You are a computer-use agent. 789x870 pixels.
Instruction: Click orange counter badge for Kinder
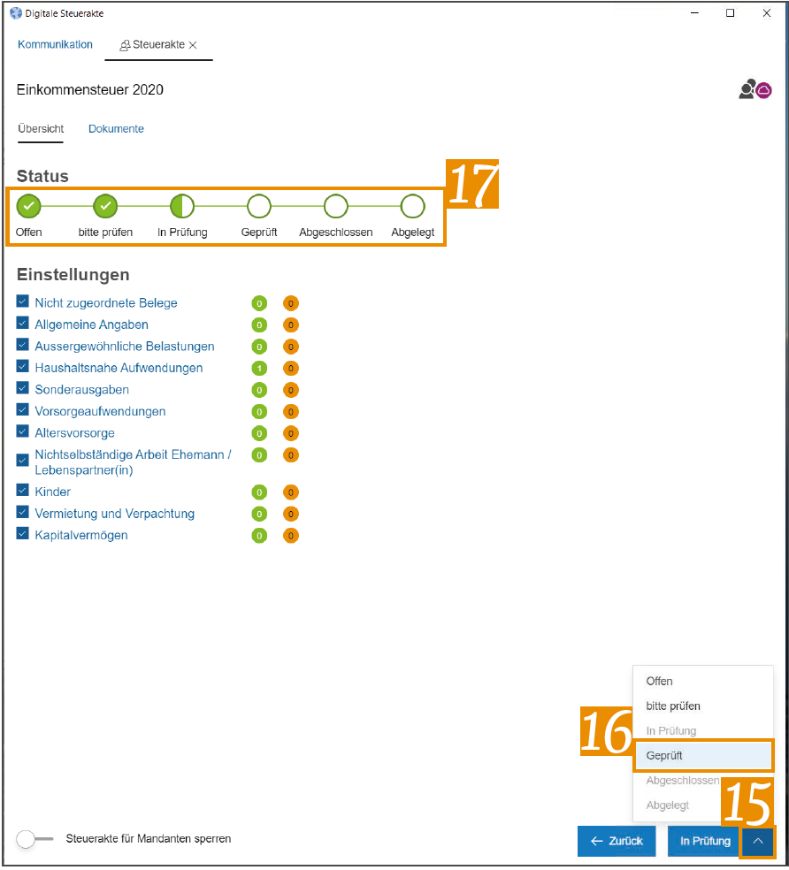[x=291, y=492]
